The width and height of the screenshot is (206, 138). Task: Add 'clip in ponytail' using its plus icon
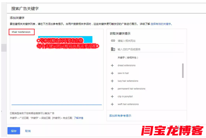pyautogui.click(x=112, y=97)
